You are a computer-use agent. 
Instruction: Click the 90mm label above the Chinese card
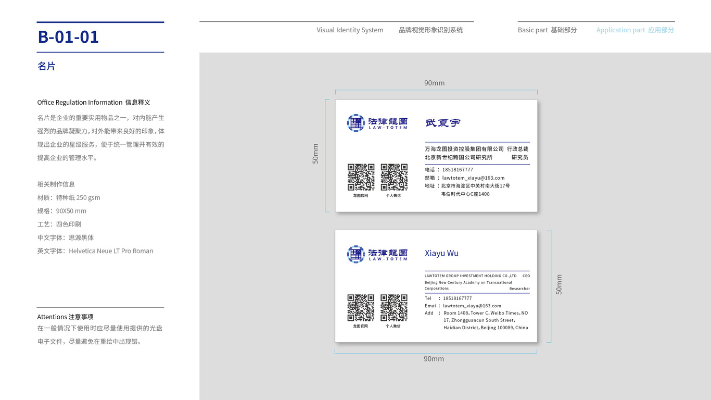coord(434,83)
